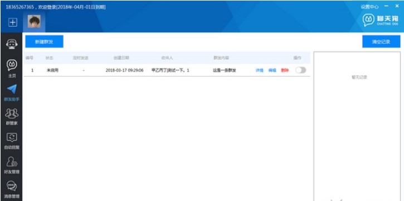Click creation date 2018-03-17 09:29:06

[124, 70]
